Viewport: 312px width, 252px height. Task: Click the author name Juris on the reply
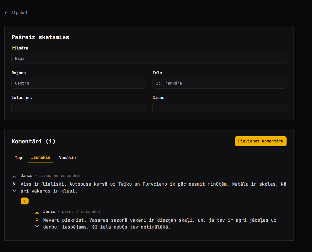pyautogui.click(x=49, y=212)
